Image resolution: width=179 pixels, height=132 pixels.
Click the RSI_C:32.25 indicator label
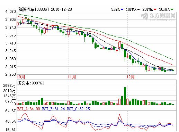pyautogui.click(x=78, y=109)
